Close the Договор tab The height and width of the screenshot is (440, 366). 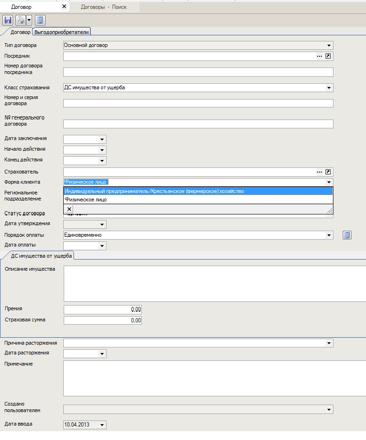(64, 7)
